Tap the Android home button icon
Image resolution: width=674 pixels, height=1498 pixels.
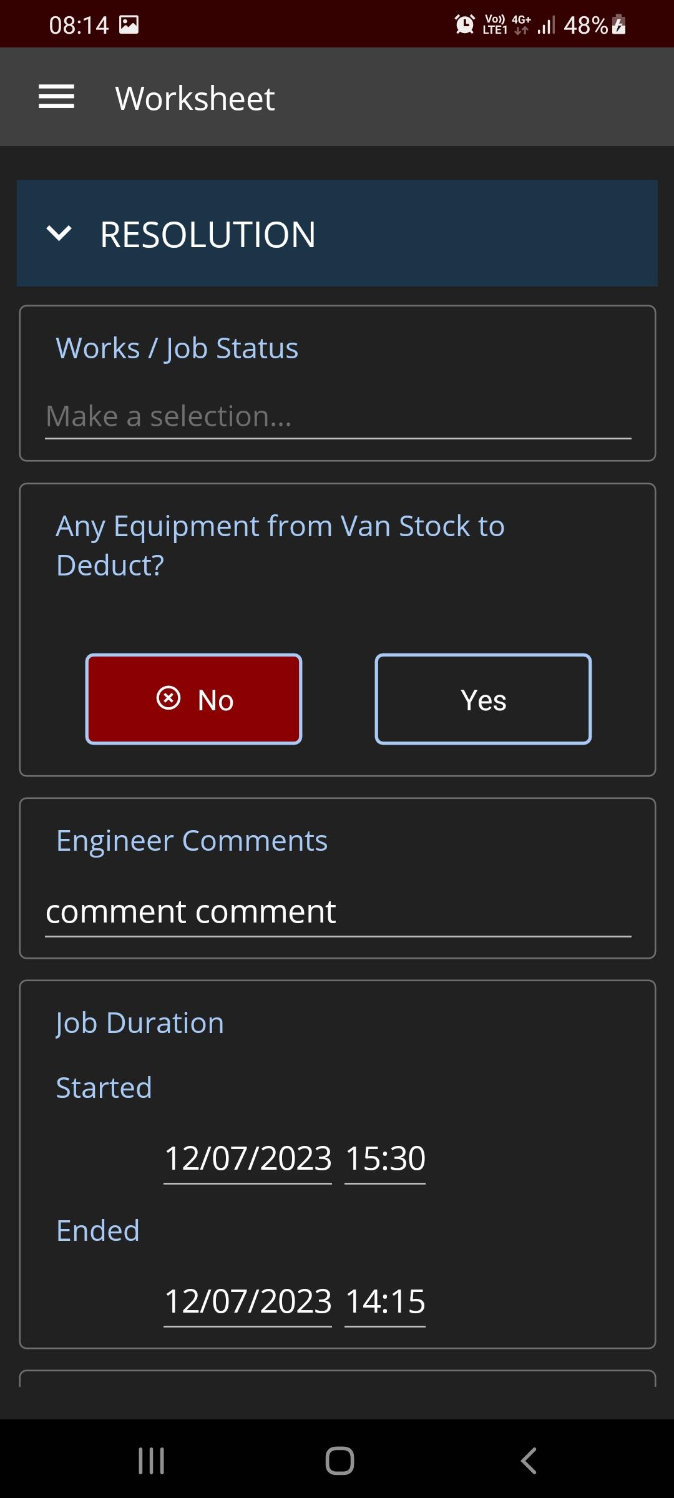(339, 1461)
